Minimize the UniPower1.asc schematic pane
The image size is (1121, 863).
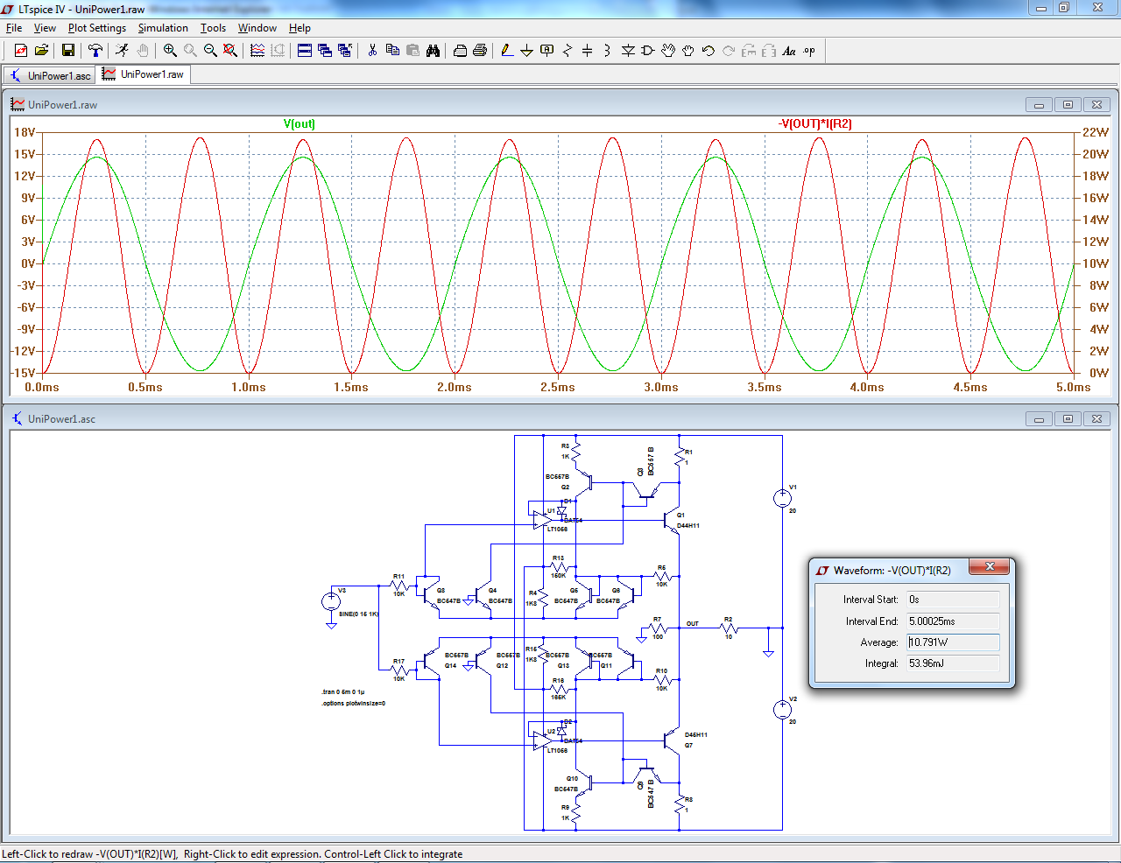click(1039, 418)
